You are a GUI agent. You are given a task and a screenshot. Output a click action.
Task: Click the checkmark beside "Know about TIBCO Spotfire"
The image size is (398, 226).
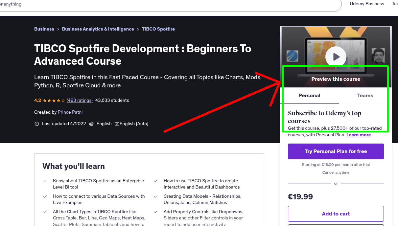point(45,181)
